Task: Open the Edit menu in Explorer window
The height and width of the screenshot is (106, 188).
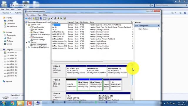Action: point(7,9)
